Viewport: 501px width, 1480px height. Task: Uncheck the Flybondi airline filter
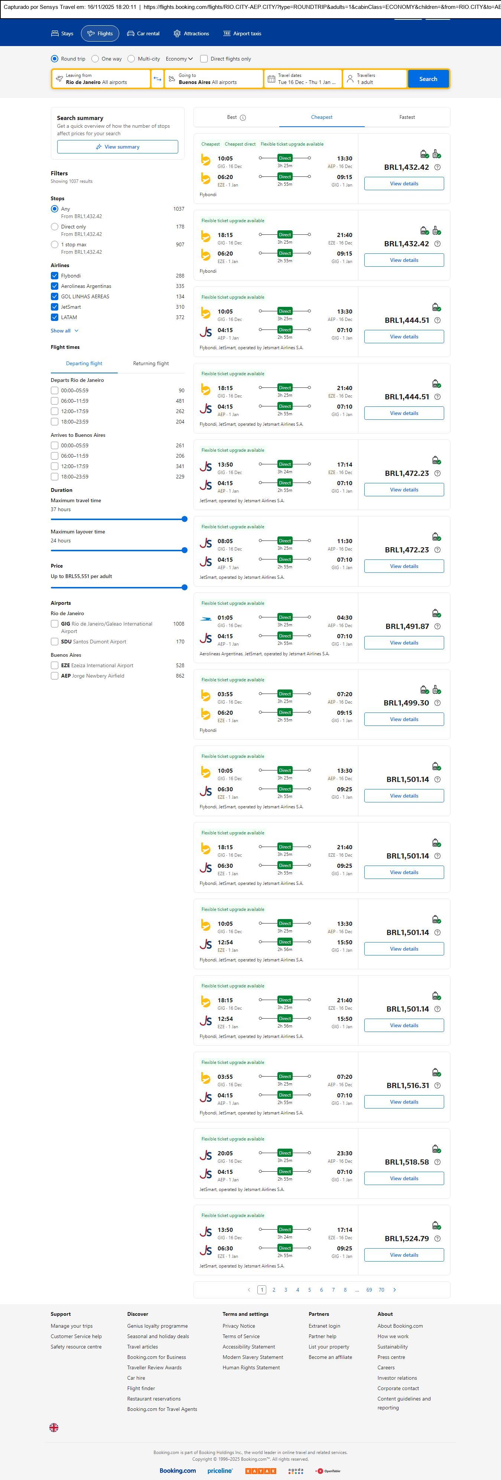[x=55, y=276]
